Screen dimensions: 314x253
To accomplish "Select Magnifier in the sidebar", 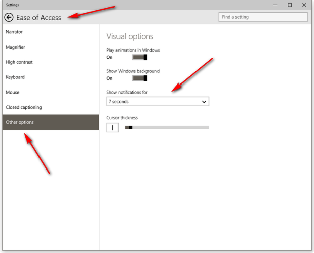I will (15, 47).
